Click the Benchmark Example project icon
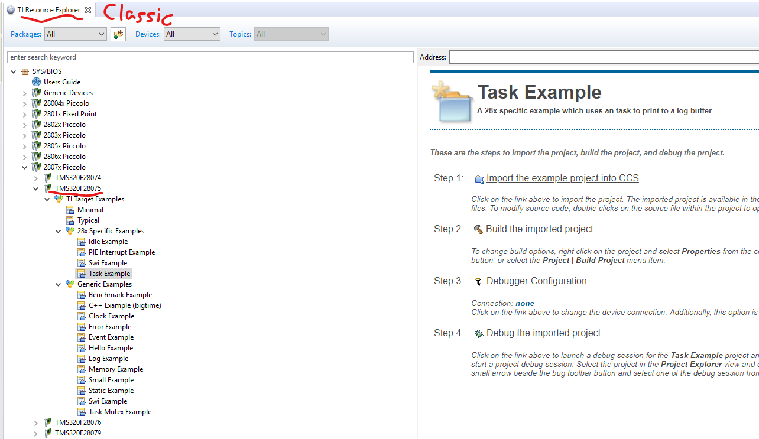 point(82,295)
